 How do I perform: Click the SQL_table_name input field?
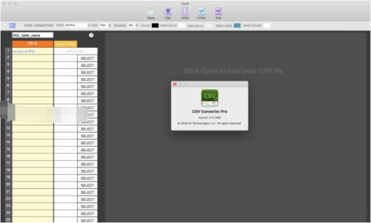click(x=33, y=35)
